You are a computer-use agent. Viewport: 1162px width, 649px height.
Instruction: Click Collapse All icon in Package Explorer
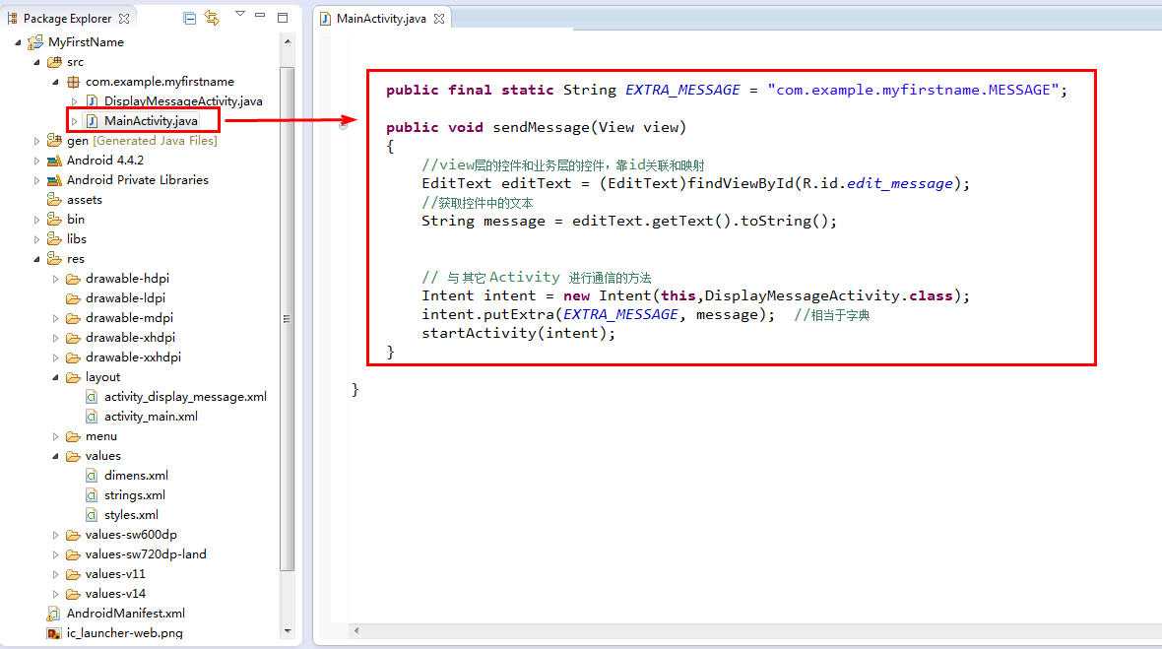(x=190, y=18)
